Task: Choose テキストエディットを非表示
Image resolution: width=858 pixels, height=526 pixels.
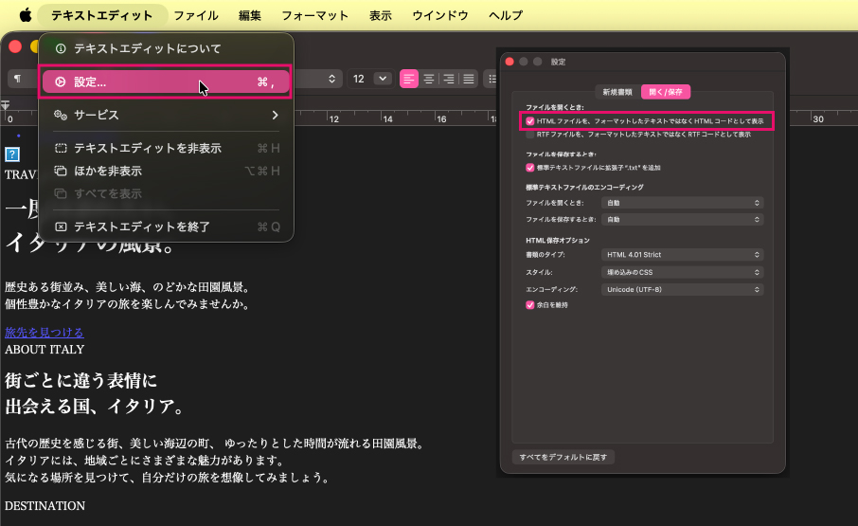Action: (x=166, y=149)
